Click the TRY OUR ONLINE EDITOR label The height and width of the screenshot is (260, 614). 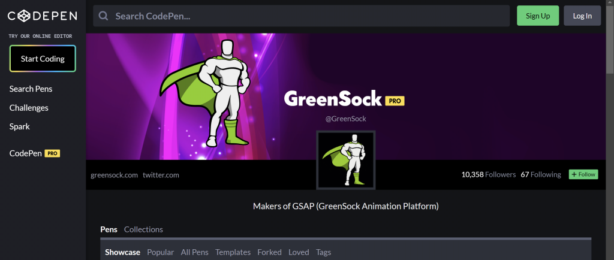point(40,36)
